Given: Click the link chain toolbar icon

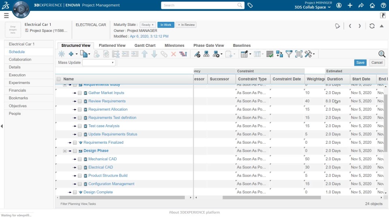Looking at the screenshot, I should [164, 54].
